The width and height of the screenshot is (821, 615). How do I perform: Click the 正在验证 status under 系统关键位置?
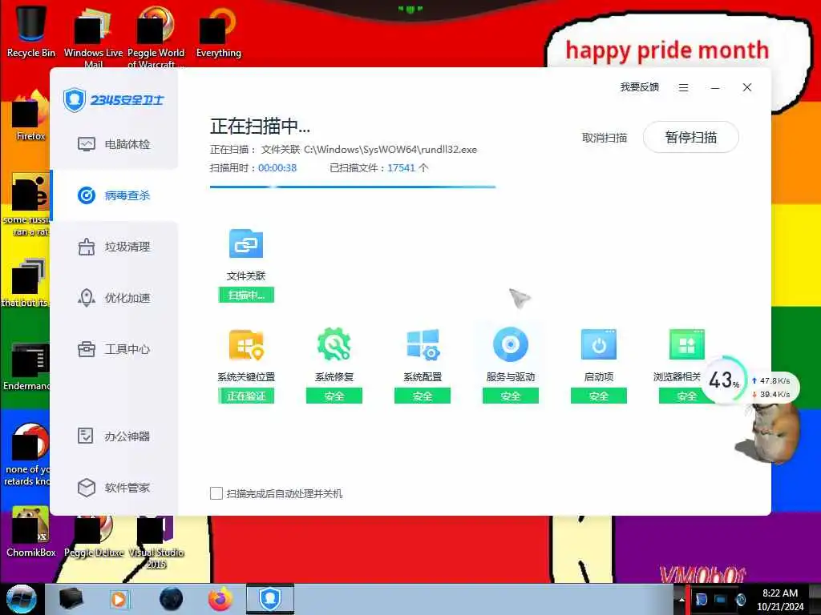(x=246, y=396)
